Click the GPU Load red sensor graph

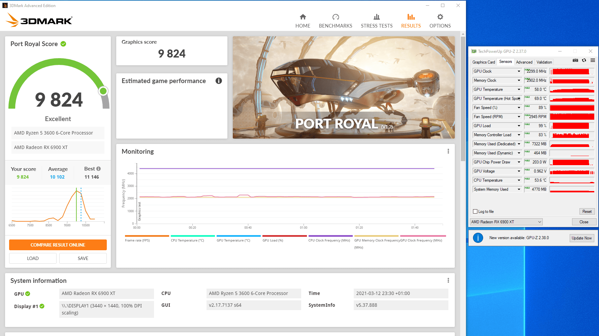[x=572, y=126]
